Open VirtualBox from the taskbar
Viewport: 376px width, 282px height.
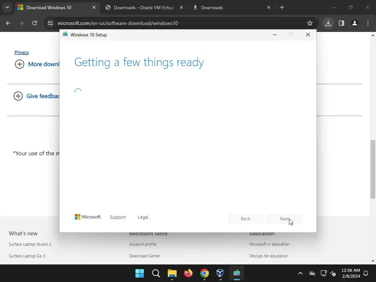pyautogui.click(x=220, y=273)
